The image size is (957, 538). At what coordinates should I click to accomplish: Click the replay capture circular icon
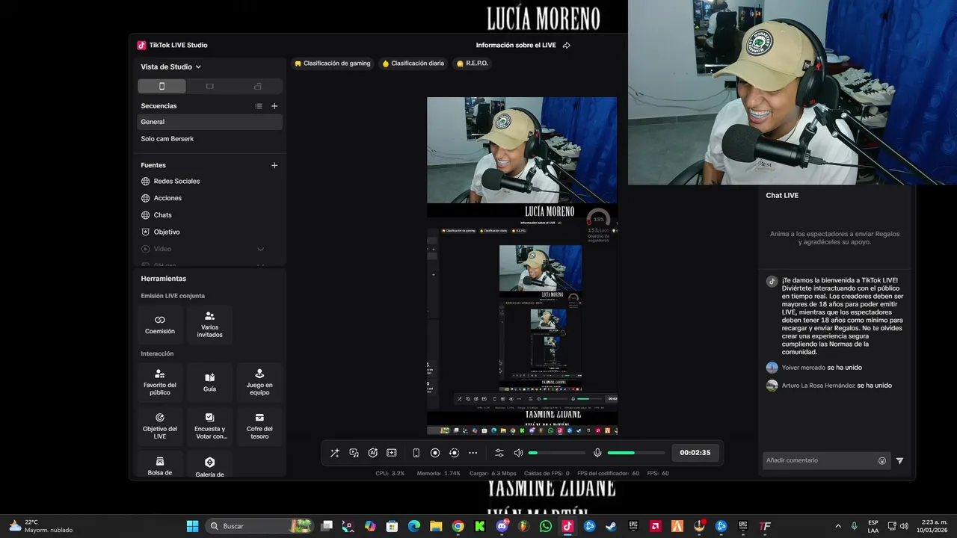click(454, 453)
